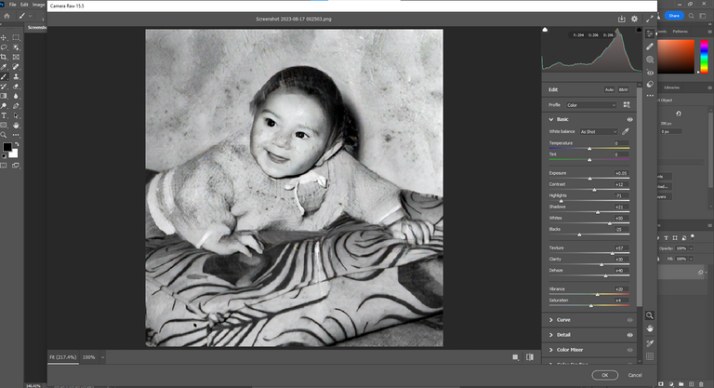This screenshot has width=714, height=388.
Task: Click the before/after view cycle icon
Action: pos(530,357)
